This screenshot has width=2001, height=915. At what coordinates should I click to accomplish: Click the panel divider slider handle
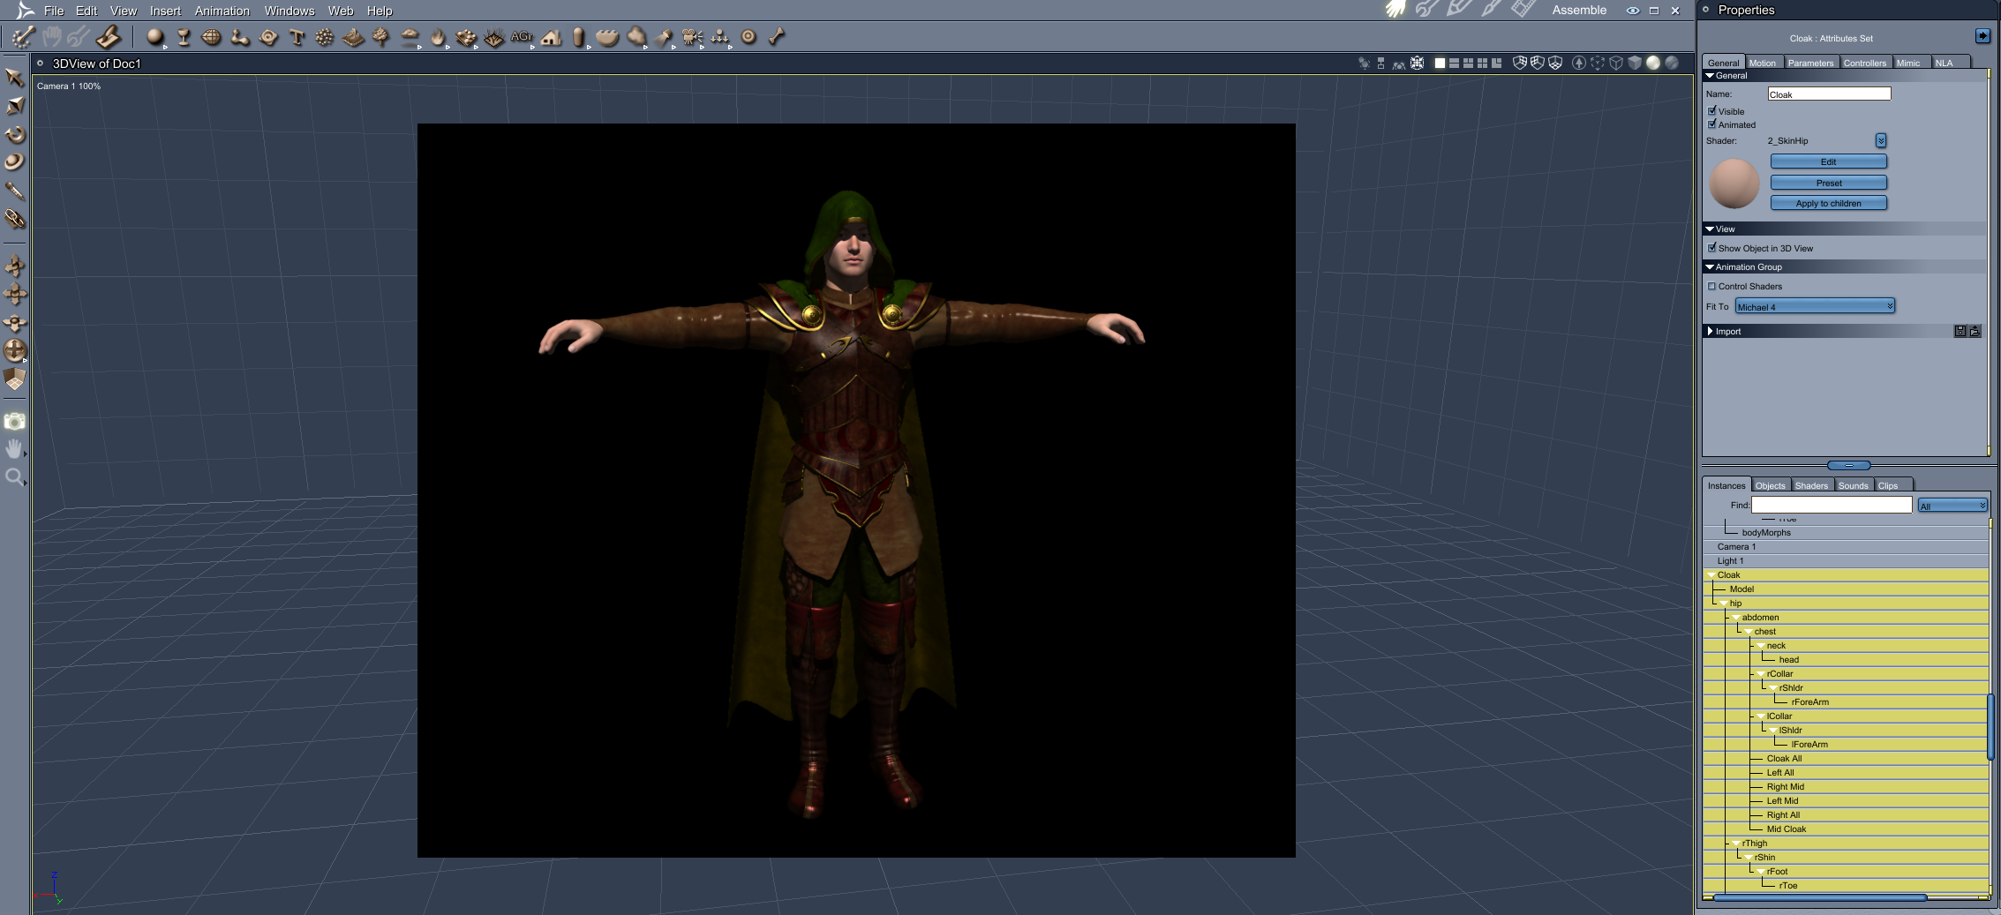1848,465
